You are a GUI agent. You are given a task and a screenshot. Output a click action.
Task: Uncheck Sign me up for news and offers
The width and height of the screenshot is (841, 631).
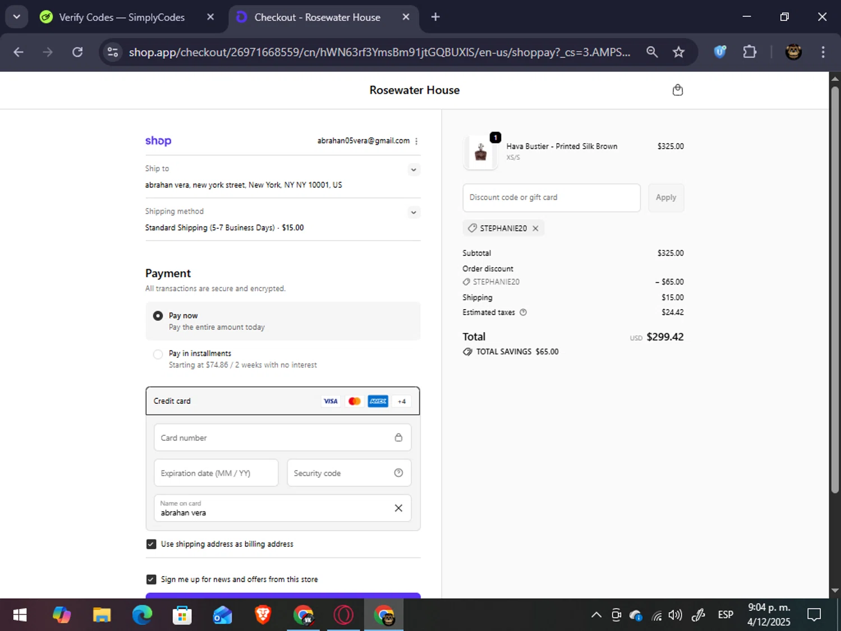[x=151, y=579]
